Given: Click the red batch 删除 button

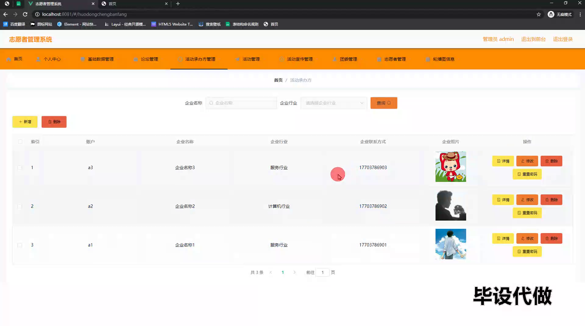Looking at the screenshot, I should [x=54, y=122].
